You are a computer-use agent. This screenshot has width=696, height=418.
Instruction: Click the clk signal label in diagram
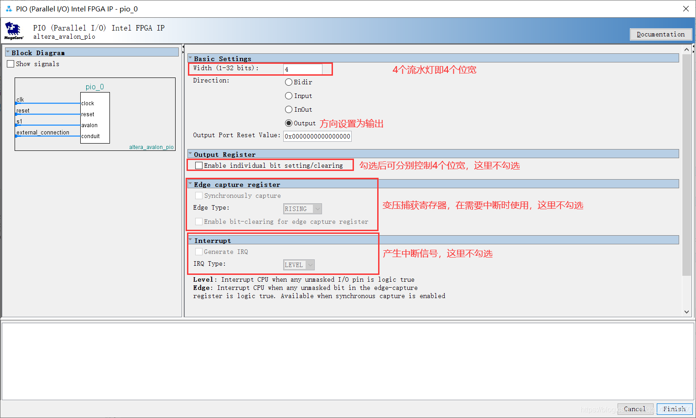[20, 99]
